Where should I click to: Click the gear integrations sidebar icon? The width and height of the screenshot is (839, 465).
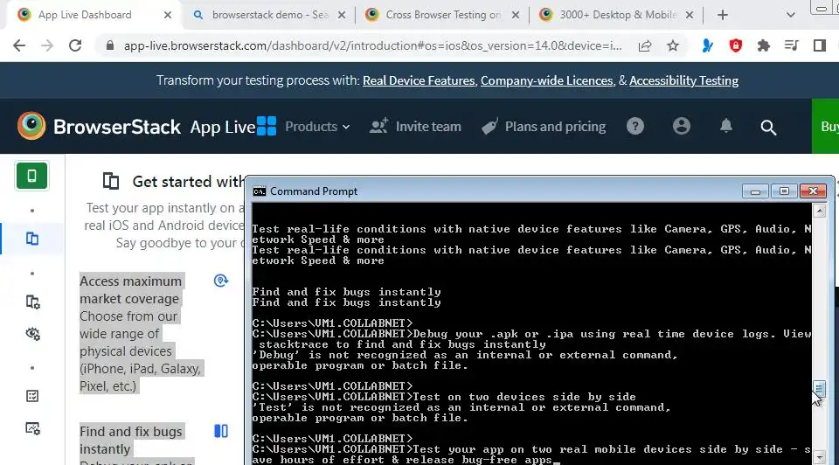tap(32, 334)
